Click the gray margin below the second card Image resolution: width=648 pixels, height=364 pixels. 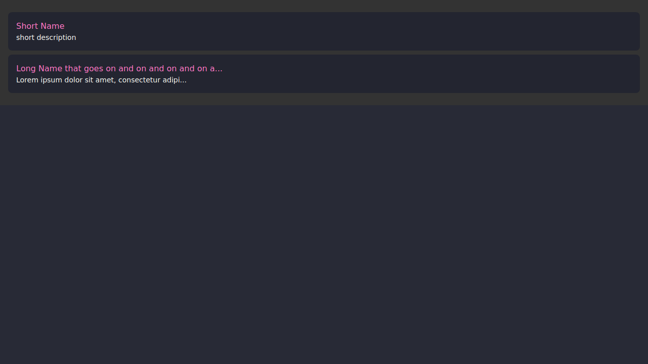click(x=324, y=99)
